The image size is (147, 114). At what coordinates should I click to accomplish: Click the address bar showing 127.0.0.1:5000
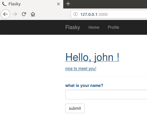pos(109,14)
